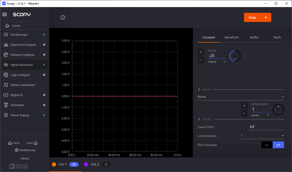Toggle CH 1 orange enable circle
The width and height of the screenshot is (292, 172).
click(54, 165)
